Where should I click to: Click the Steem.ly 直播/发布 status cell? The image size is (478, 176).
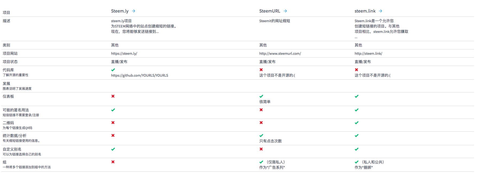119,62
